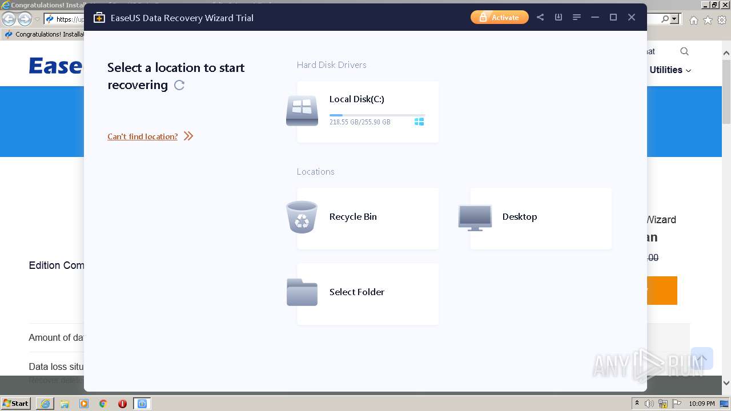Click the EaseUS taskbar button
Screen dimensions: 731x411
[142, 404]
